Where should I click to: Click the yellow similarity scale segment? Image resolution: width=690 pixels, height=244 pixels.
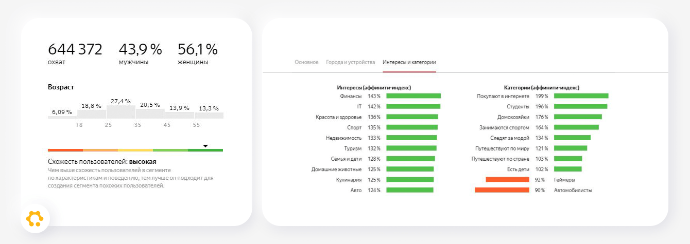[135, 150]
